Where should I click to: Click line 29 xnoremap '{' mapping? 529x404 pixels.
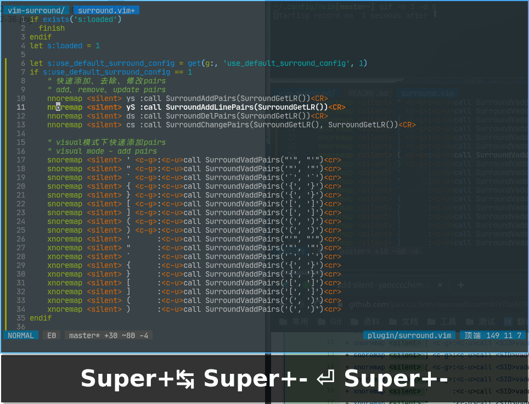[x=194, y=265]
